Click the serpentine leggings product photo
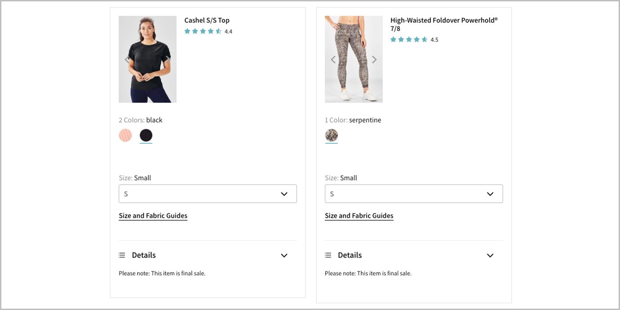The width and height of the screenshot is (620, 310). pos(354,59)
